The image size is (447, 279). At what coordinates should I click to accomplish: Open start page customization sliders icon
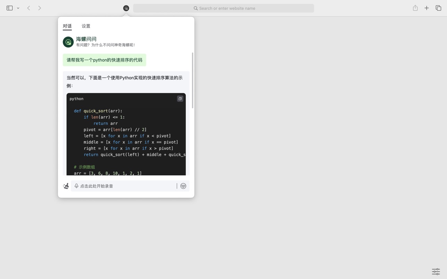coord(436,271)
